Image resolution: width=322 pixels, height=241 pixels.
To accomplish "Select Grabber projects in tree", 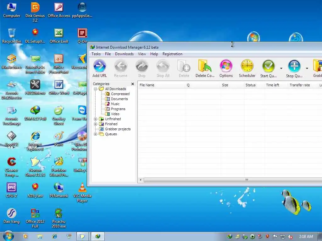I will click(x=115, y=129).
